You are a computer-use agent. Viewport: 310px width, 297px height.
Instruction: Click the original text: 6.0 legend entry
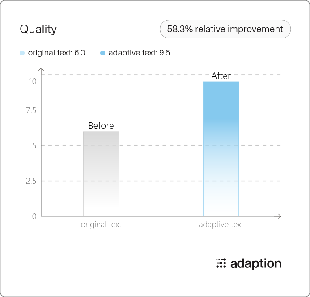coord(53,53)
